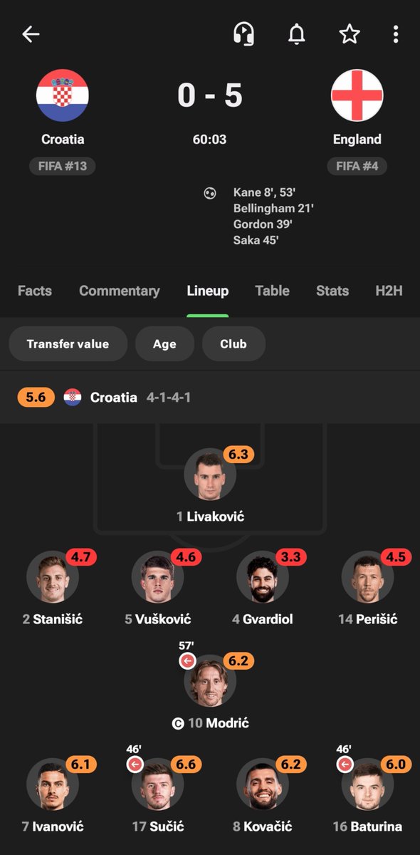Image resolution: width=420 pixels, height=855 pixels.
Task: Tap Croatia's FIFA #13 ranking badge
Action: tap(63, 167)
